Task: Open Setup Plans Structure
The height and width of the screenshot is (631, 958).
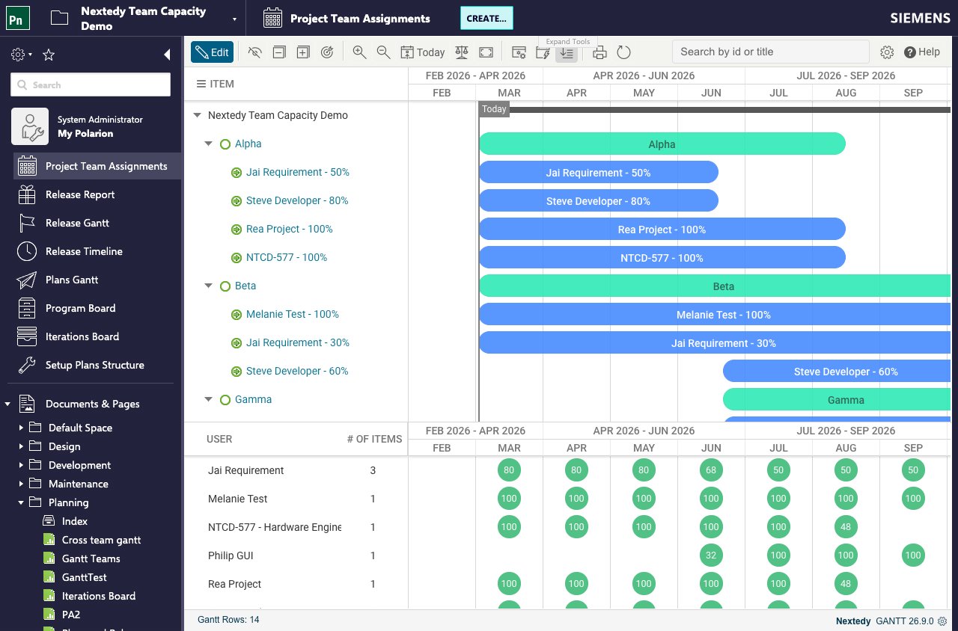Action: click(x=95, y=365)
